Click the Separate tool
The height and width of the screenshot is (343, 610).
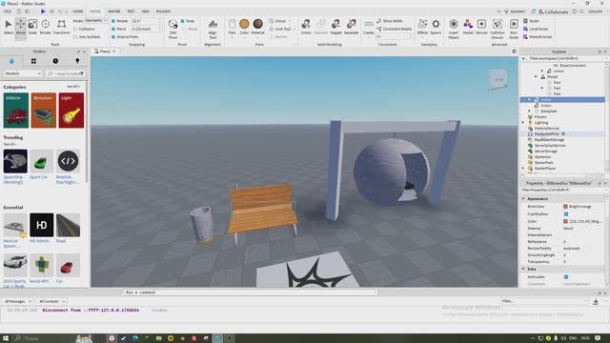pyautogui.click(x=351, y=27)
